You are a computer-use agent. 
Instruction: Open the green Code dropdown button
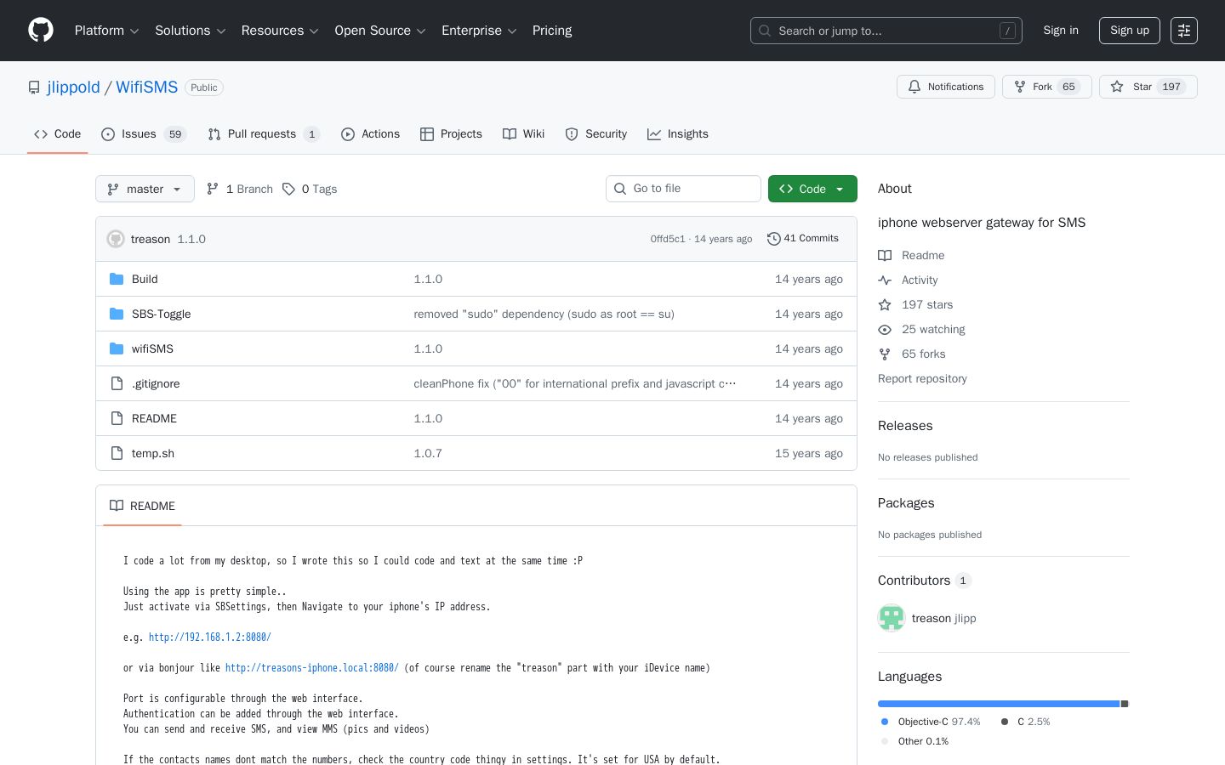pos(812,189)
